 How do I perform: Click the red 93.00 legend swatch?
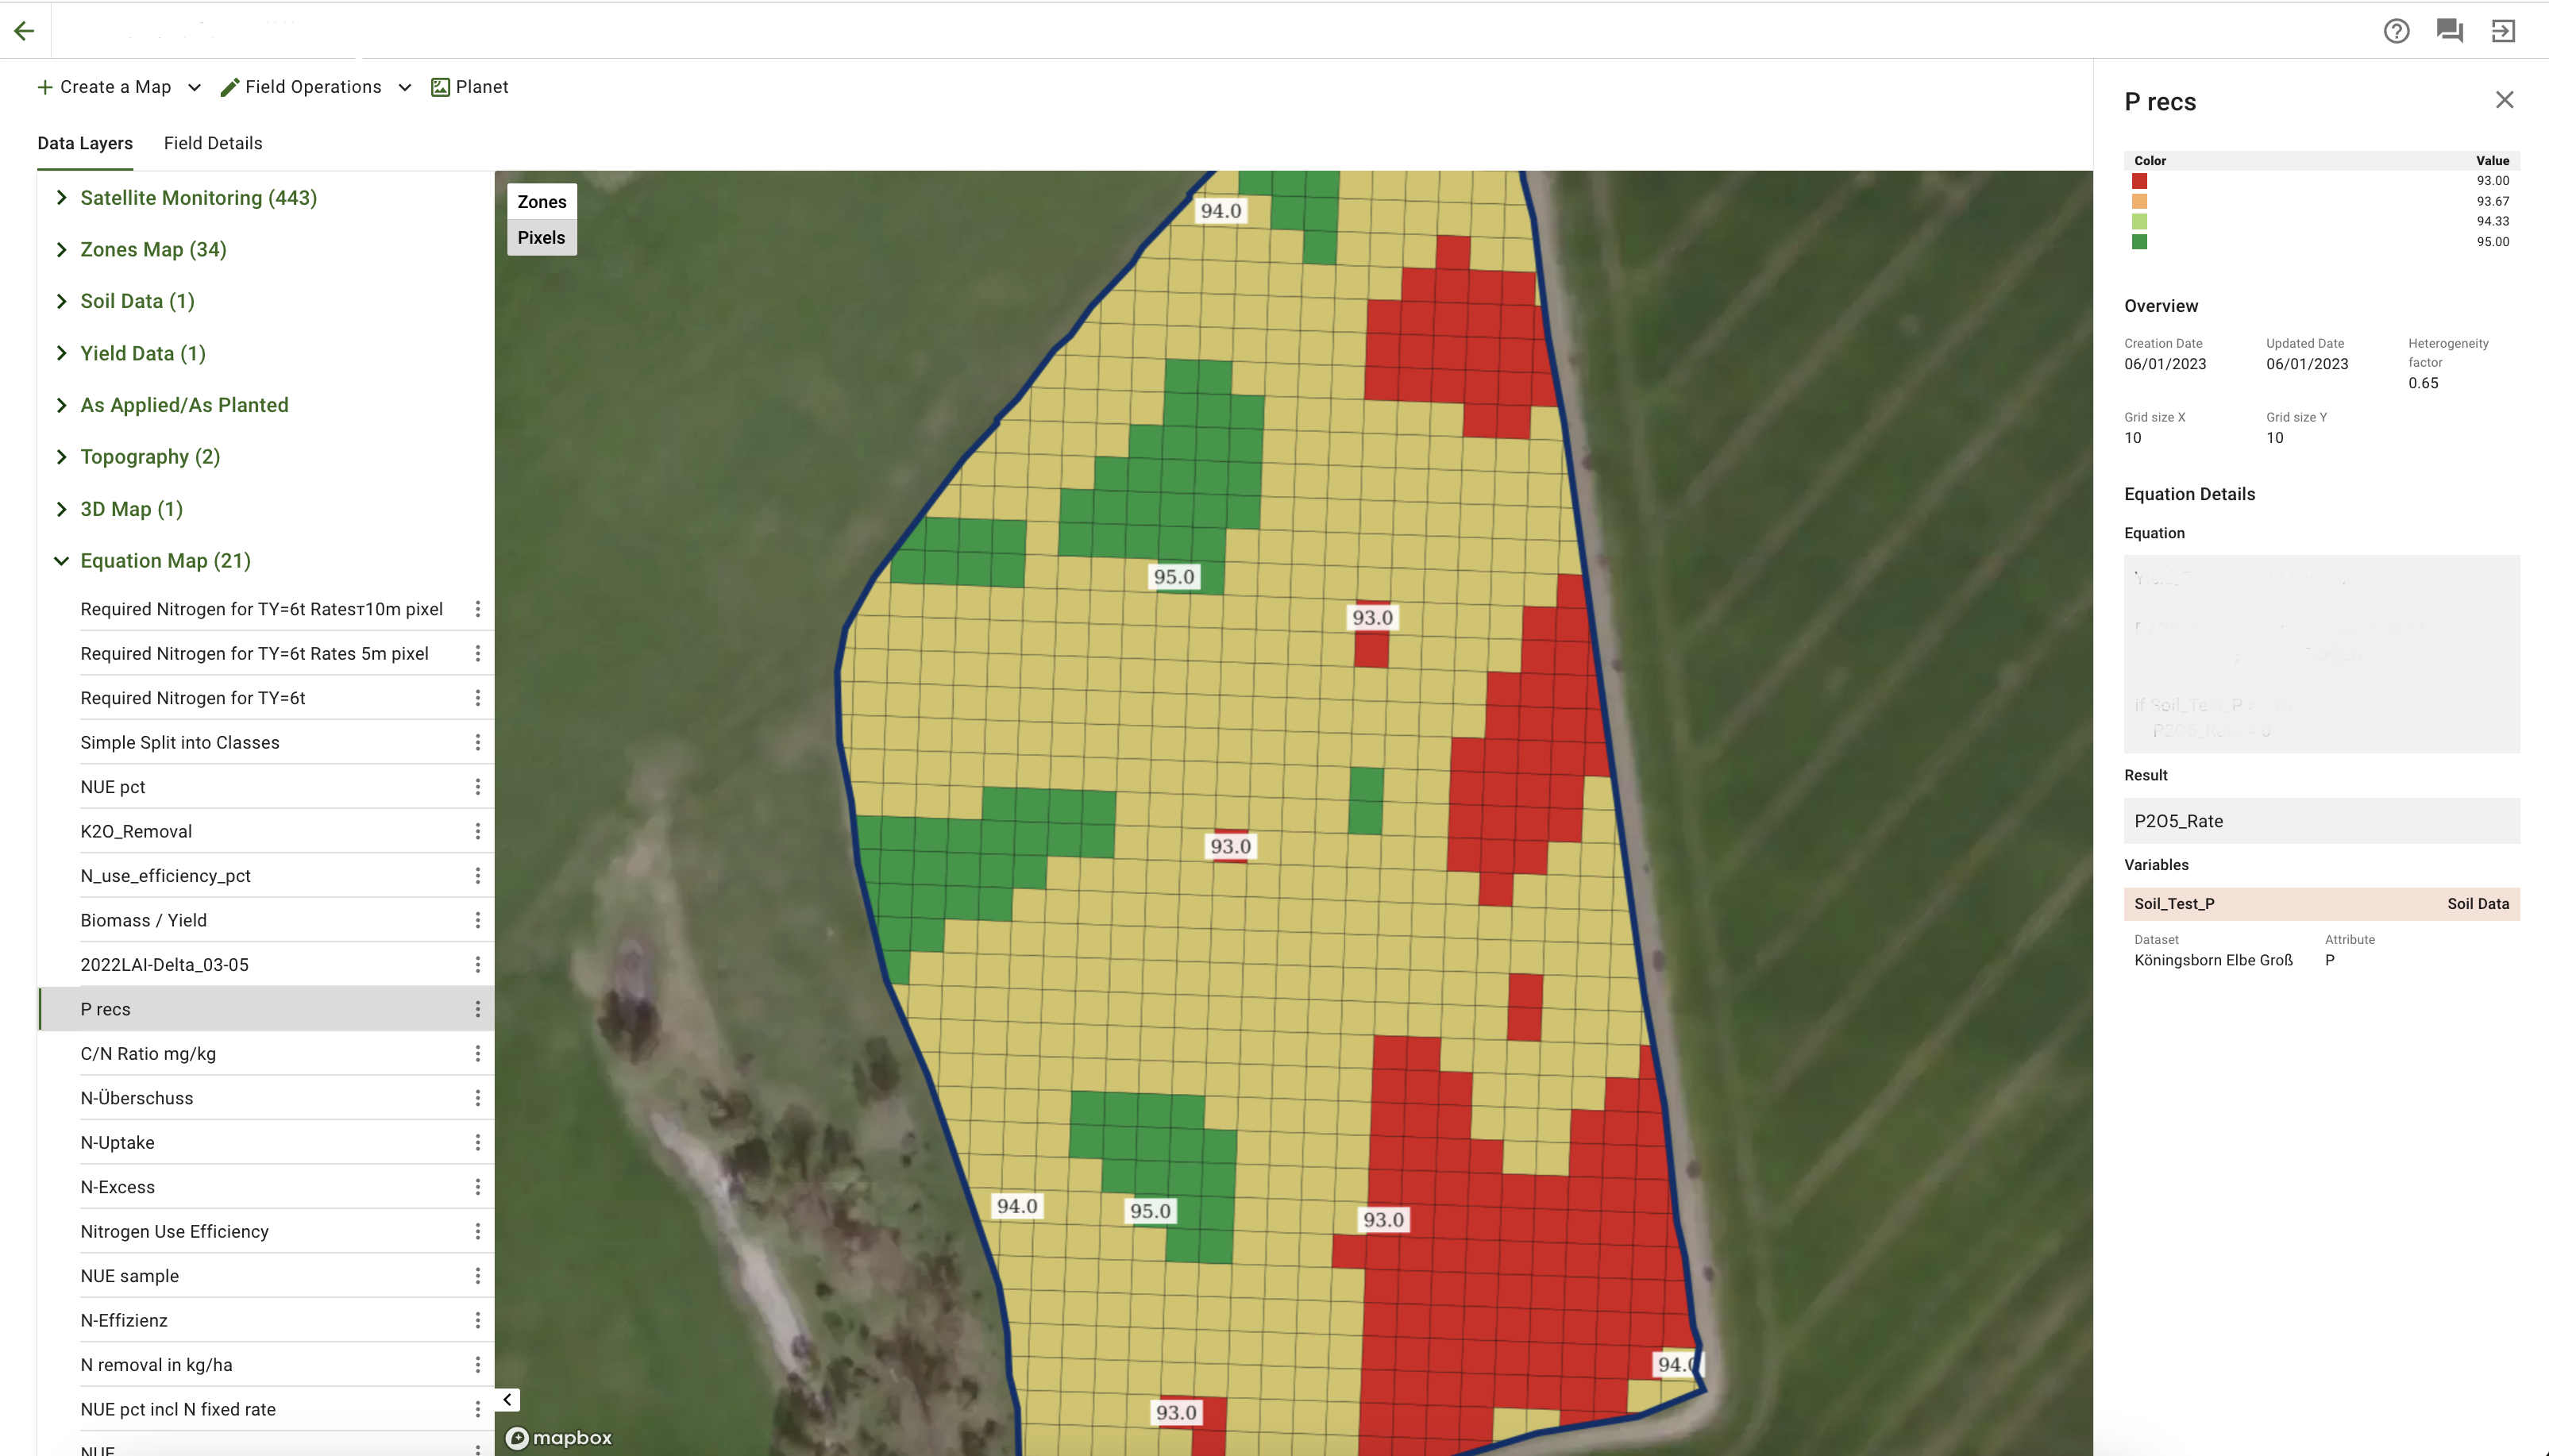pos(2139,181)
